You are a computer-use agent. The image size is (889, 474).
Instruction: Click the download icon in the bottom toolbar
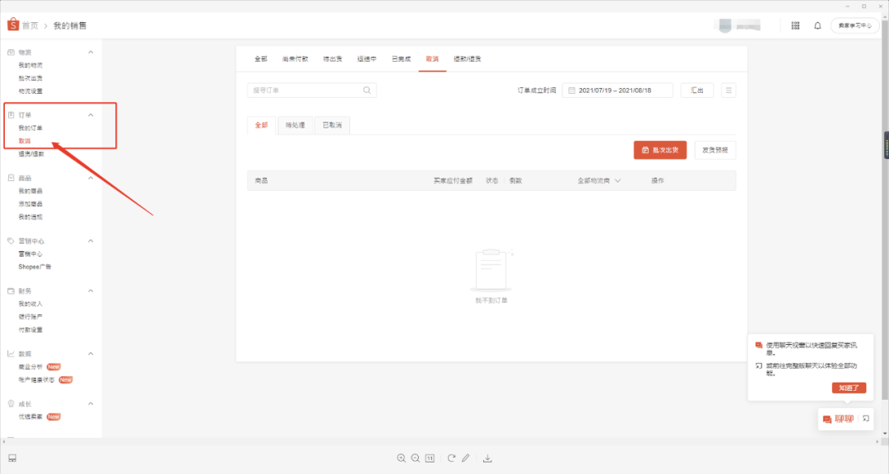[489, 458]
